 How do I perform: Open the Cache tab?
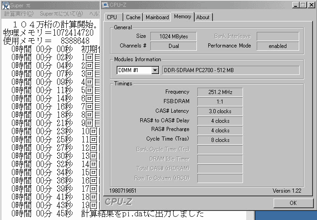(133, 17)
